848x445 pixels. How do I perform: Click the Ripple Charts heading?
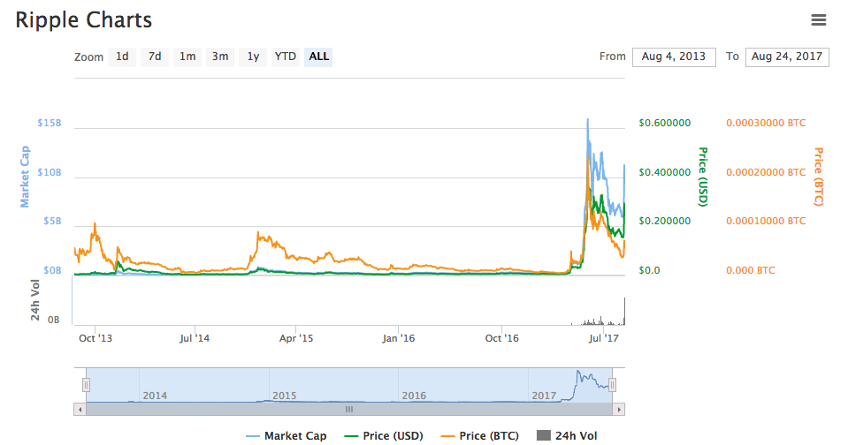84,20
